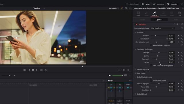Collapse the Dye Layer Reflections section
Screen dimensions: 184x104
[x=135, y=49]
